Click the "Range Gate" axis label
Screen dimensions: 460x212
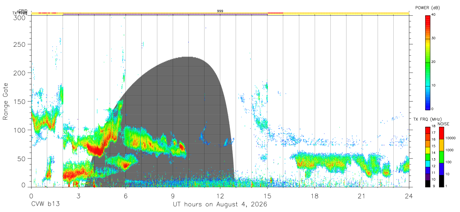6,102
